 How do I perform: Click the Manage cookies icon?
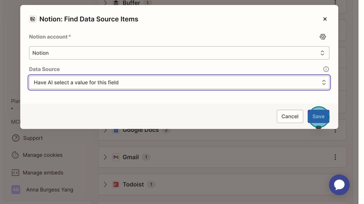tap(15, 155)
